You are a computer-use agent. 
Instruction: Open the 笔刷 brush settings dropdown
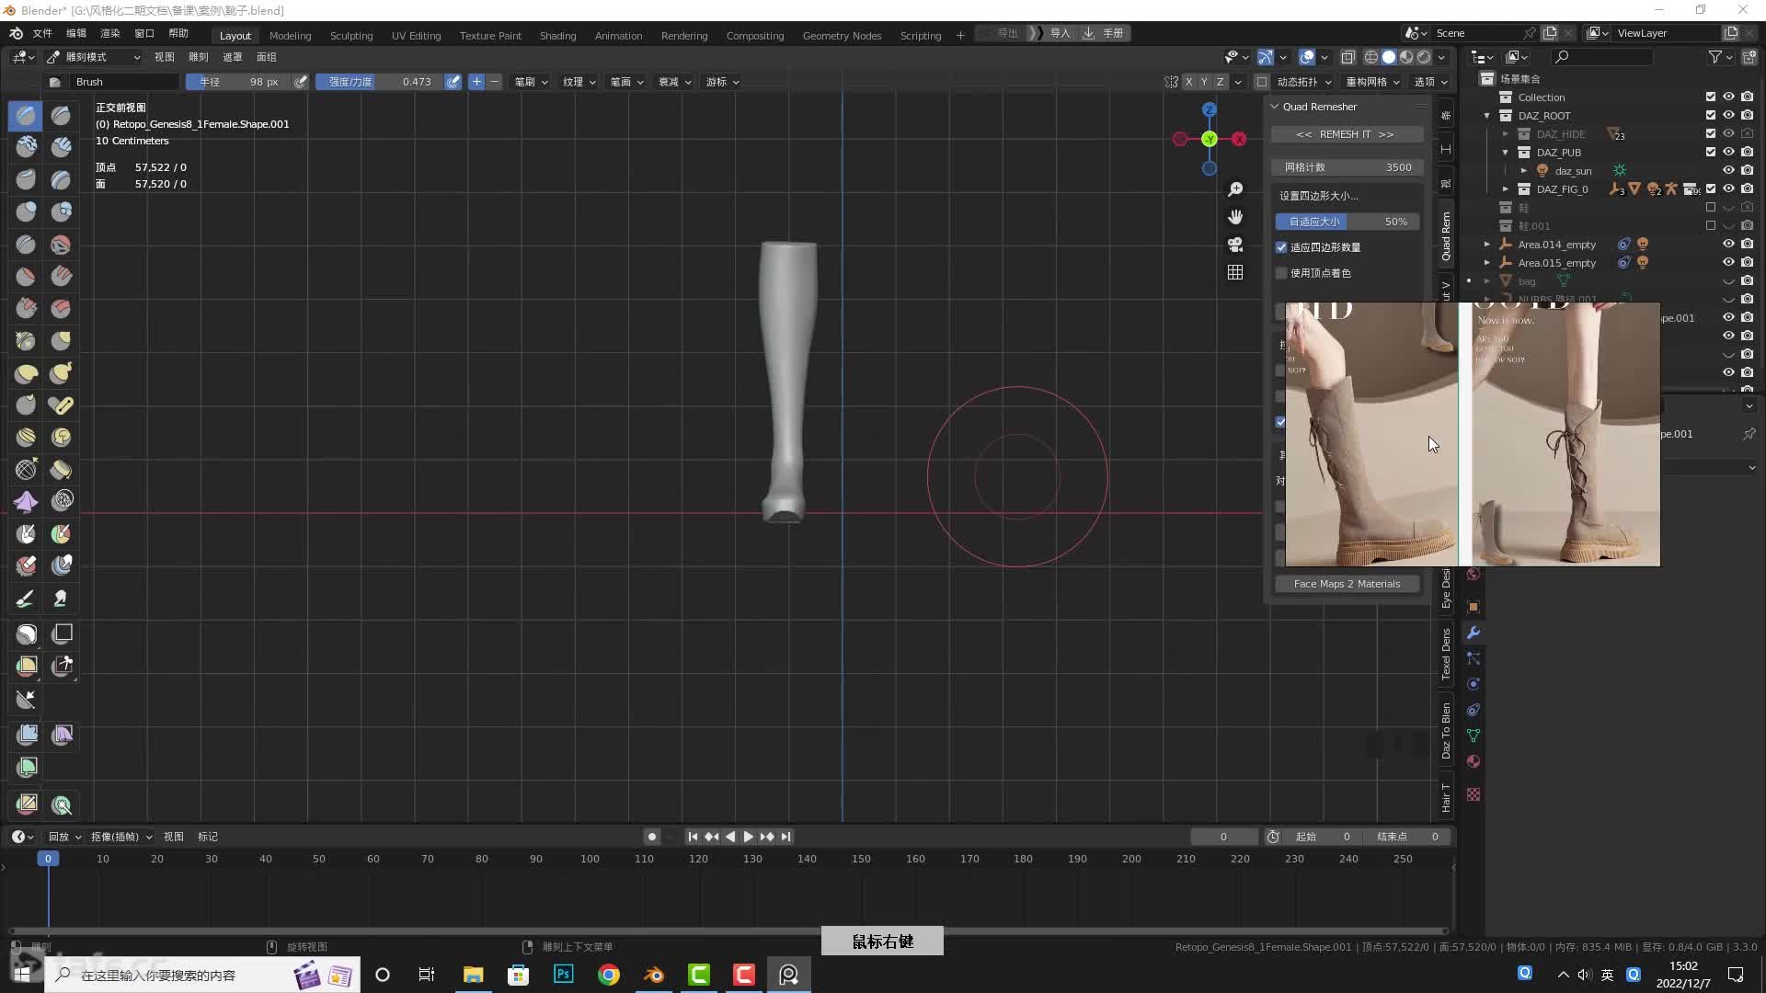[x=531, y=82]
